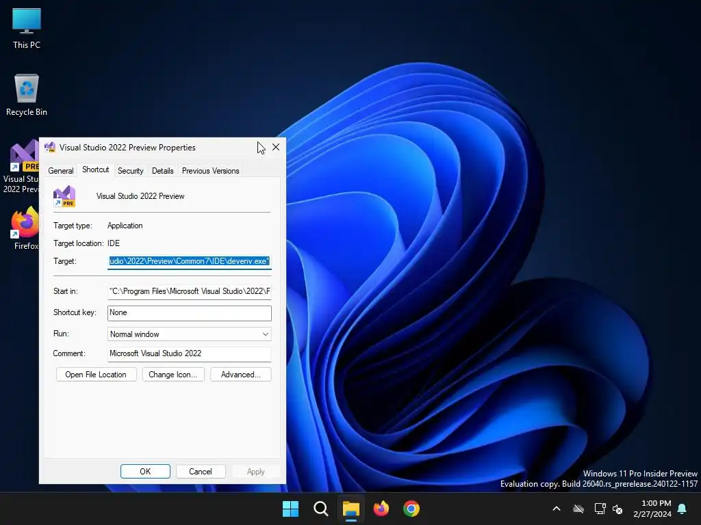Open the Advanced shortcut settings
The height and width of the screenshot is (525, 701).
(x=241, y=375)
